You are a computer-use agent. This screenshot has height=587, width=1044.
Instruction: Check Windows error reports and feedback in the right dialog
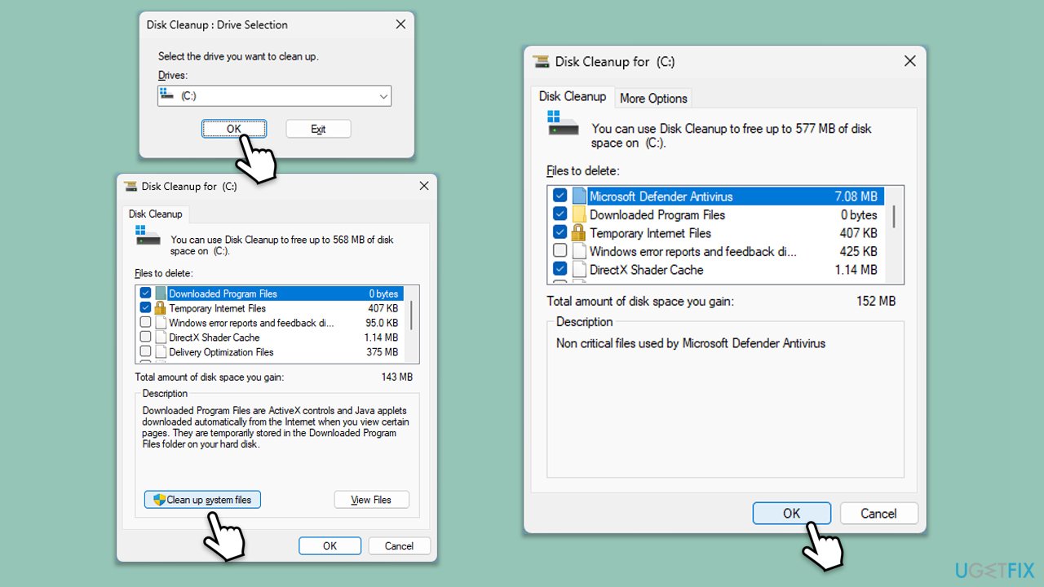(560, 250)
